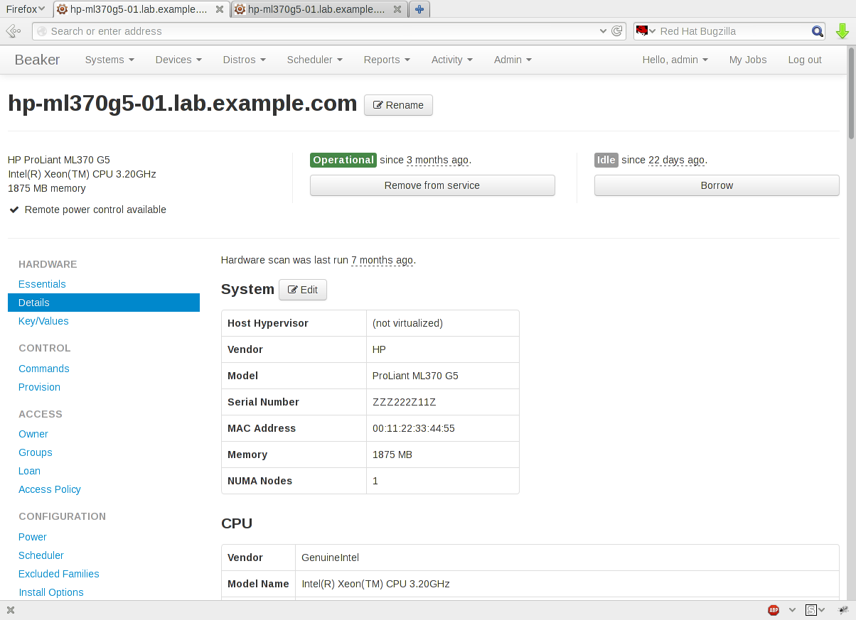Open the Access Policy sidebar section
This screenshot has width=856, height=620.
50,489
